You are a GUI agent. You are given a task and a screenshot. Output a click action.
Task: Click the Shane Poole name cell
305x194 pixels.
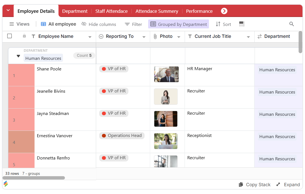point(65,75)
